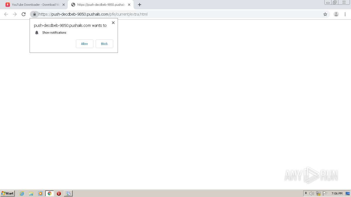351x197 pixels.
Task: Click the Chrome taskbar button
Action: tap(49, 193)
